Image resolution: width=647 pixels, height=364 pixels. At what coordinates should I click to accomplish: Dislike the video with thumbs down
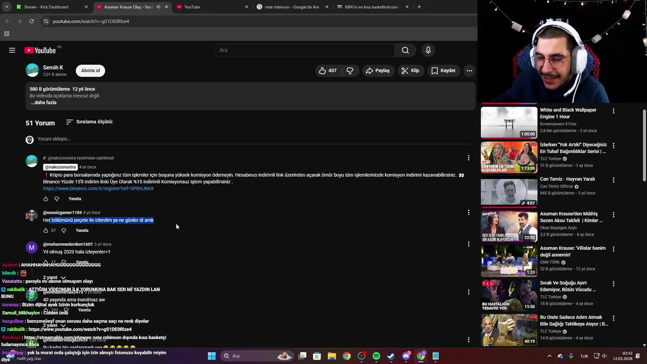point(350,71)
